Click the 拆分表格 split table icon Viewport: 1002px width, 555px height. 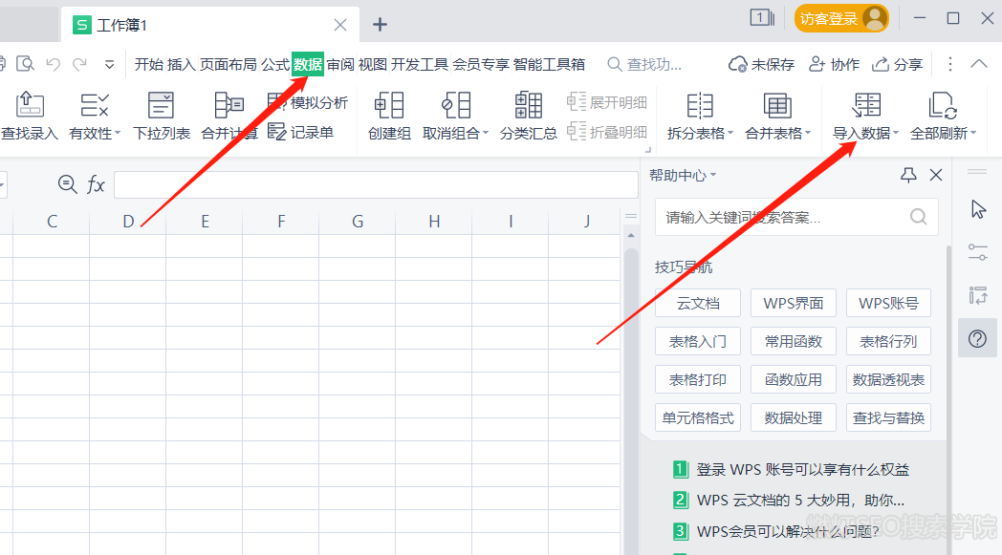[700, 105]
